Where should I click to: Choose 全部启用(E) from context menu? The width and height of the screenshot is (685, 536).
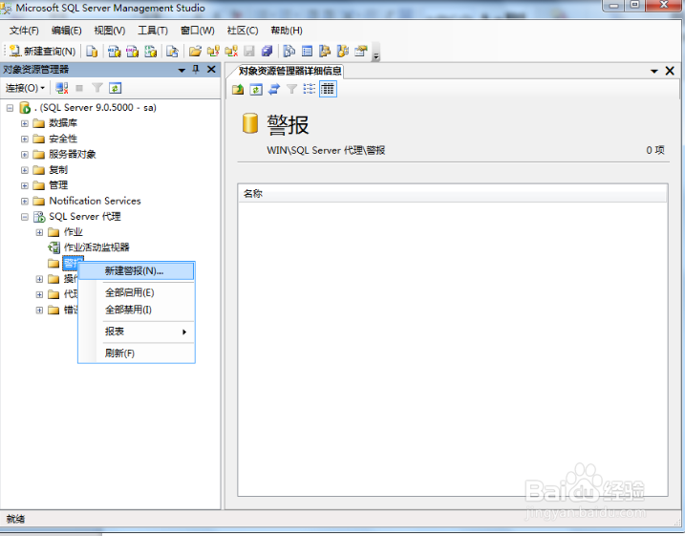coord(137,292)
